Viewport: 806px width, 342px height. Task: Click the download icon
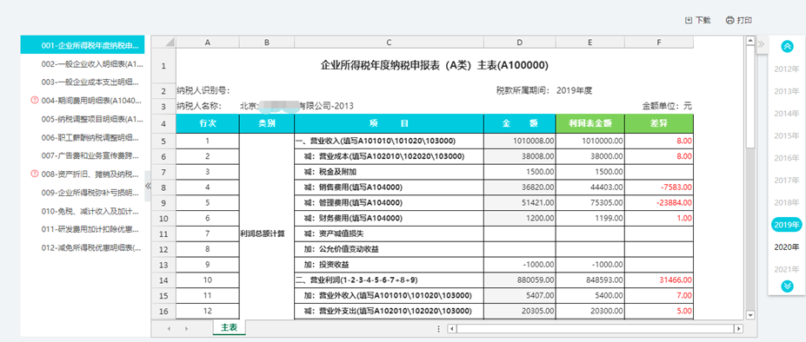point(689,21)
